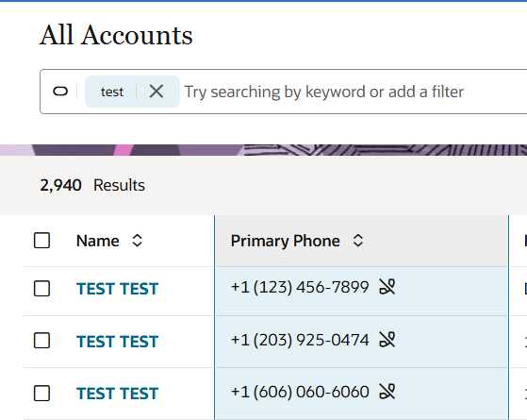Click the Name column header label
The image size is (527, 420).
(x=97, y=241)
